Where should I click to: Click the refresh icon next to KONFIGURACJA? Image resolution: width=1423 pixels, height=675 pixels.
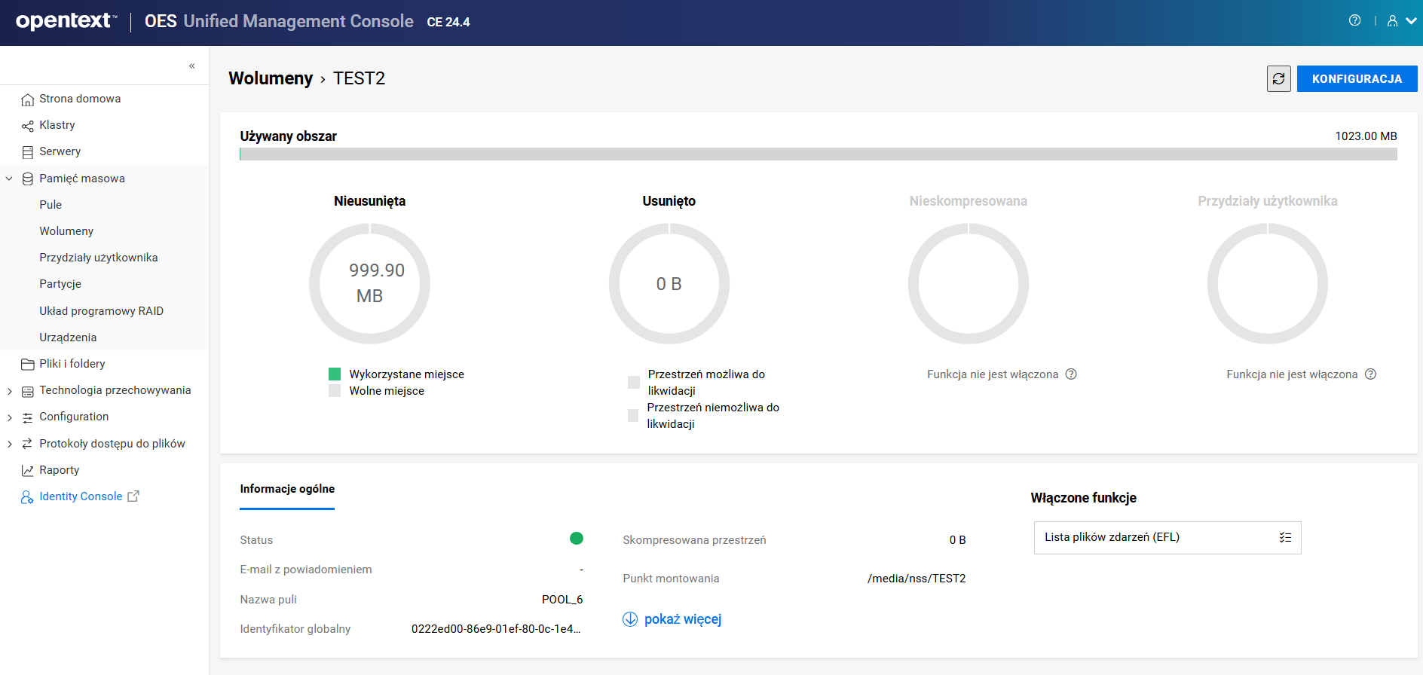(1278, 78)
